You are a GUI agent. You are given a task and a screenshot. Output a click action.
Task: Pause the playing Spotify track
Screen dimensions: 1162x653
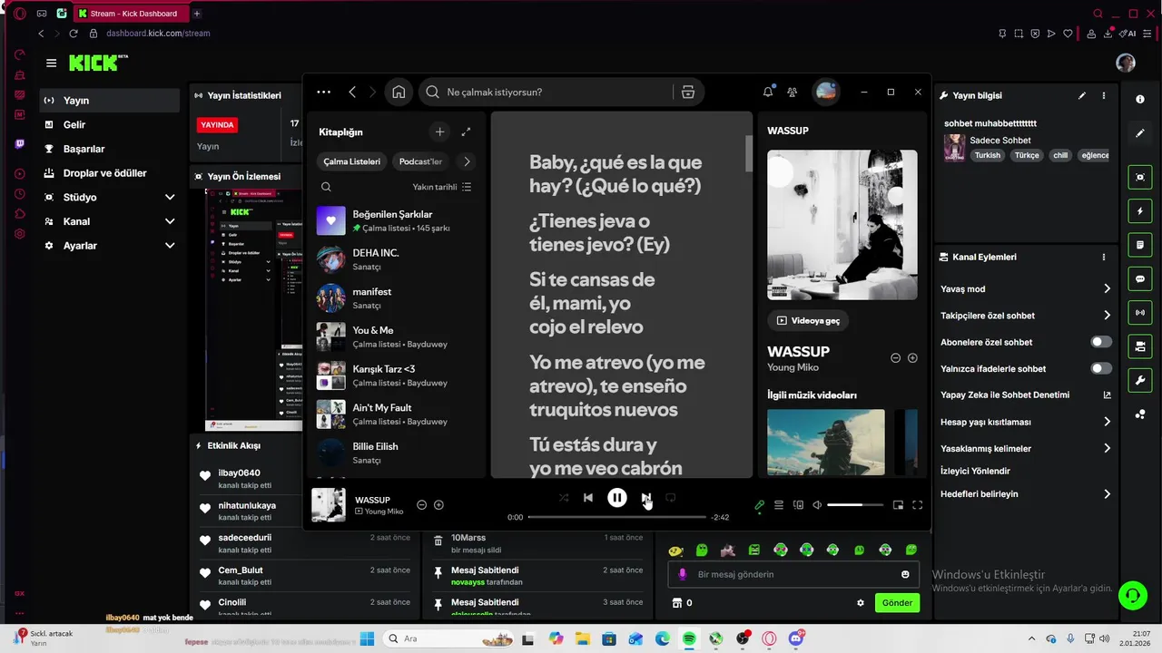point(617,497)
